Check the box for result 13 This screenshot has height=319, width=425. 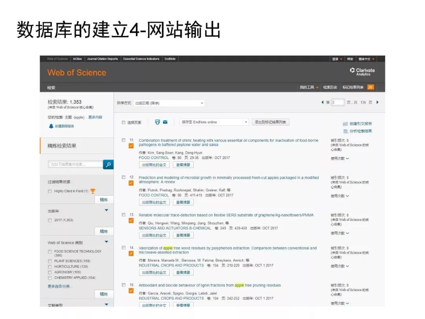click(x=124, y=215)
